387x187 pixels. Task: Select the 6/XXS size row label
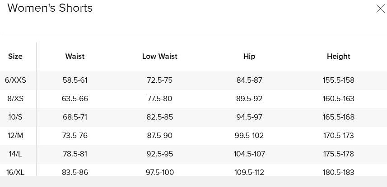[15, 80]
